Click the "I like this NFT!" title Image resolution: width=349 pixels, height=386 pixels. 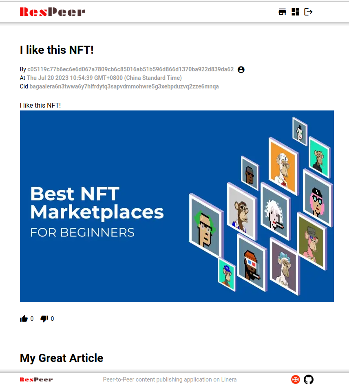click(x=57, y=50)
